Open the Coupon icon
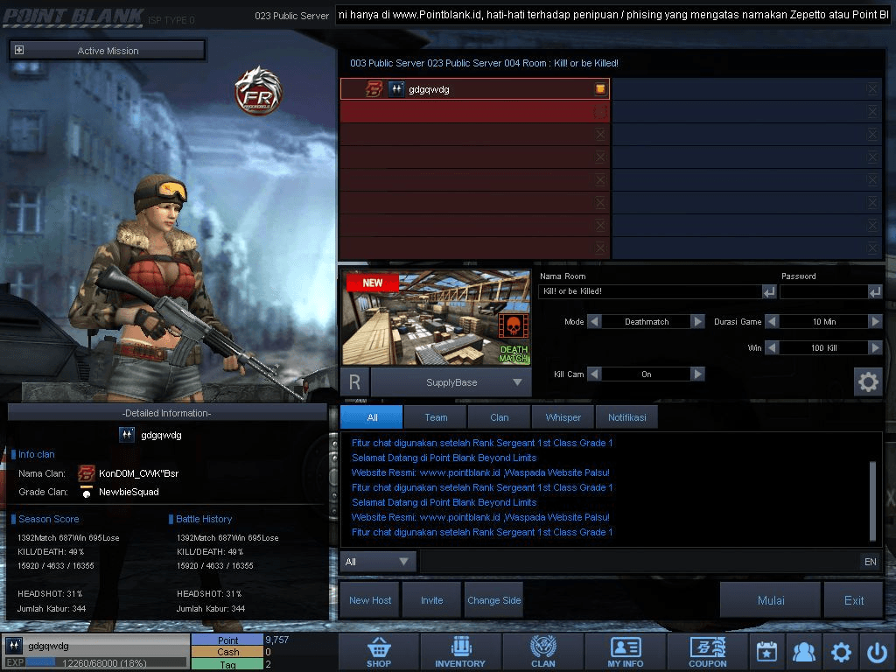This screenshot has width=896, height=672. 707,651
